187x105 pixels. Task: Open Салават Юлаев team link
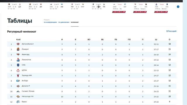[28, 91]
